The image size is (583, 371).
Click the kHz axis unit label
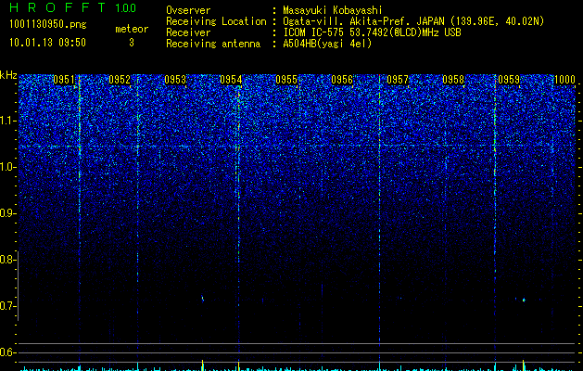coord(8,75)
